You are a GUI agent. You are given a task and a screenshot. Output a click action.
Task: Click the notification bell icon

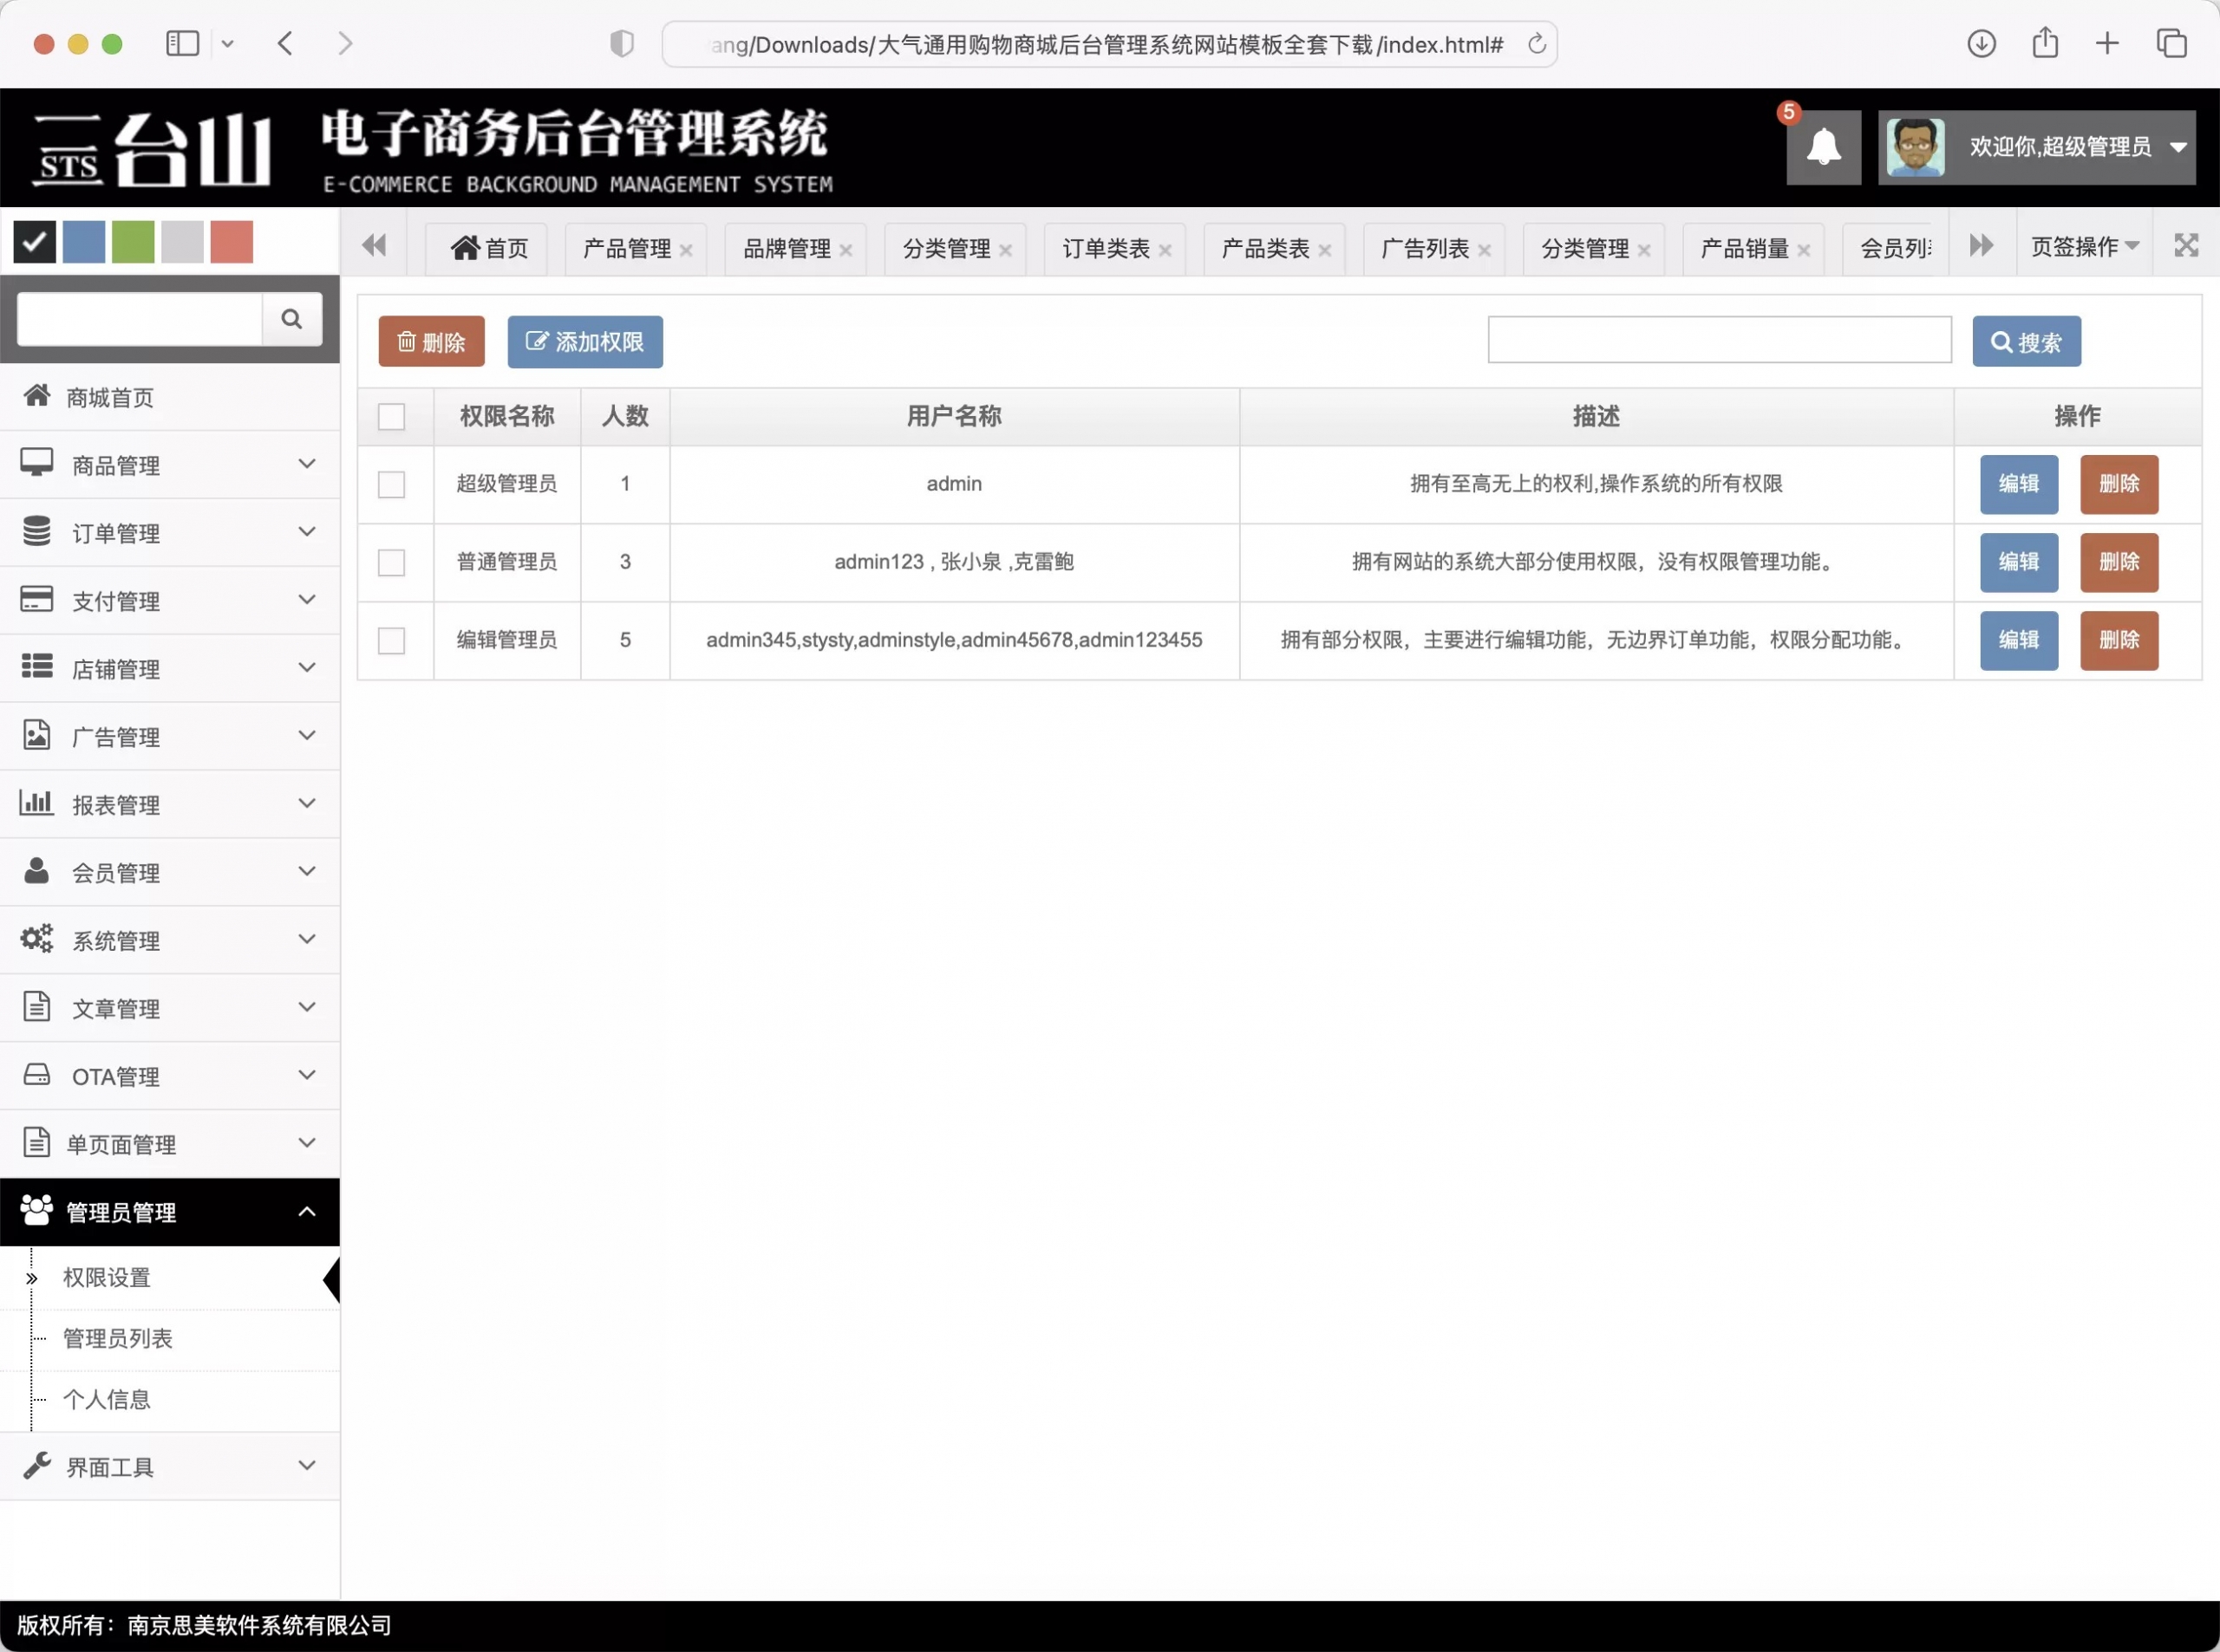point(1823,147)
